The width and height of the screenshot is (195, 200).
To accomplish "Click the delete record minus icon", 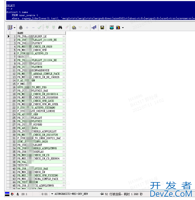I will (x=33, y=28).
